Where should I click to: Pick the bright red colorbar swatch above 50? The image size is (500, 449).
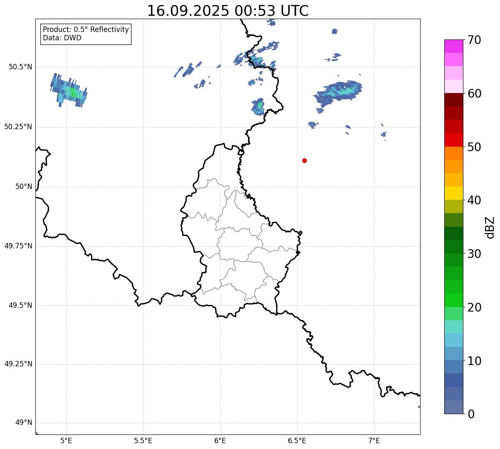[454, 140]
